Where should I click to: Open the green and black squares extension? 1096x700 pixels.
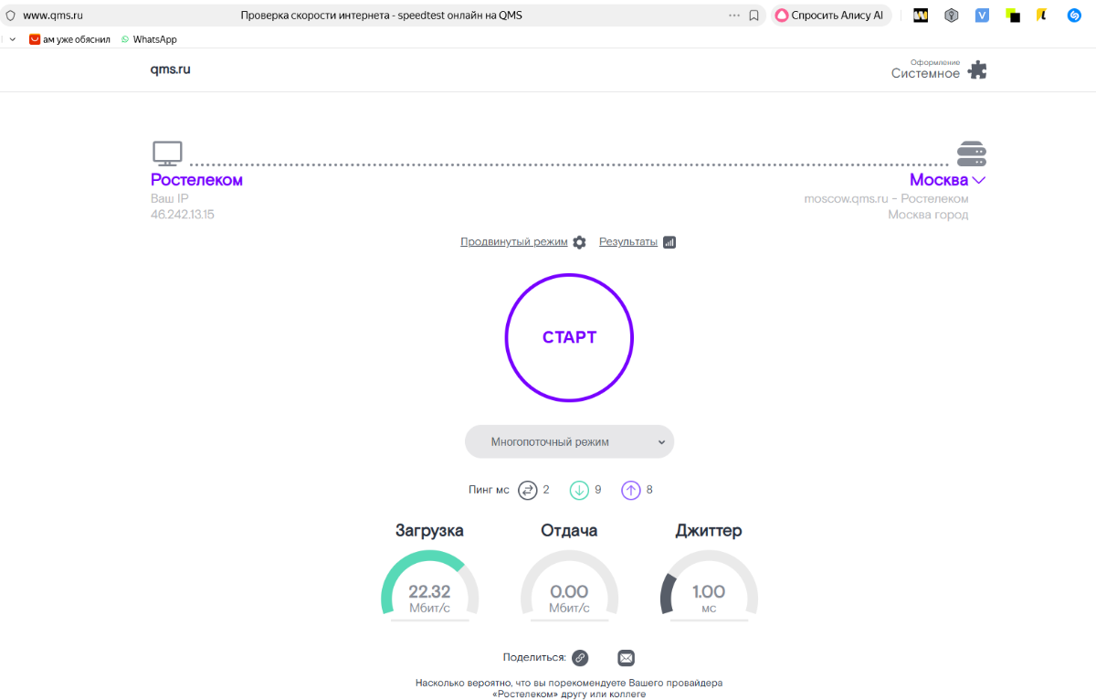coord(1013,15)
